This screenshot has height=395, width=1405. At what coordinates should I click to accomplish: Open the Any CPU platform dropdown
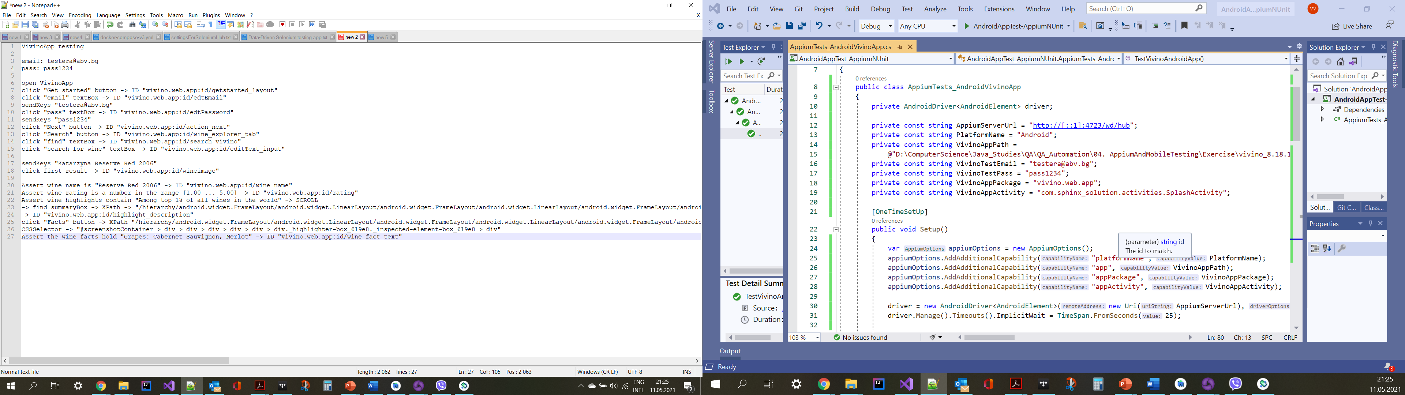click(x=928, y=26)
